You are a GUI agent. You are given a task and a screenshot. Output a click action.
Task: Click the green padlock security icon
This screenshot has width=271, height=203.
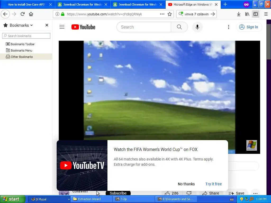click(x=63, y=14)
